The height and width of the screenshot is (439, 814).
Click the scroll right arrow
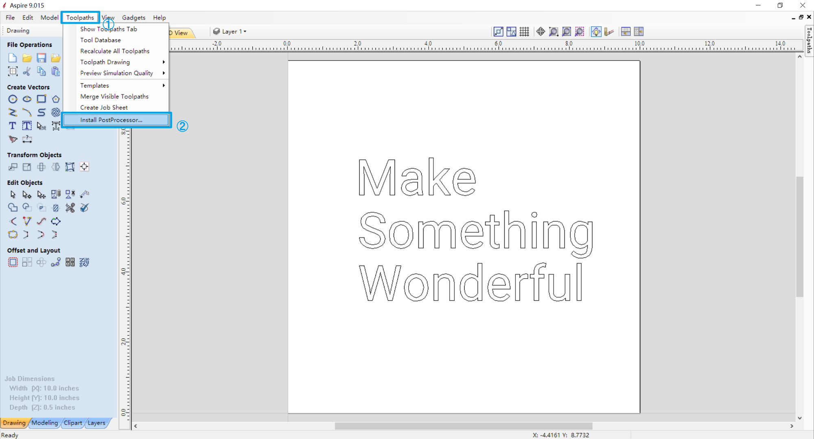(x=792, y=426)
